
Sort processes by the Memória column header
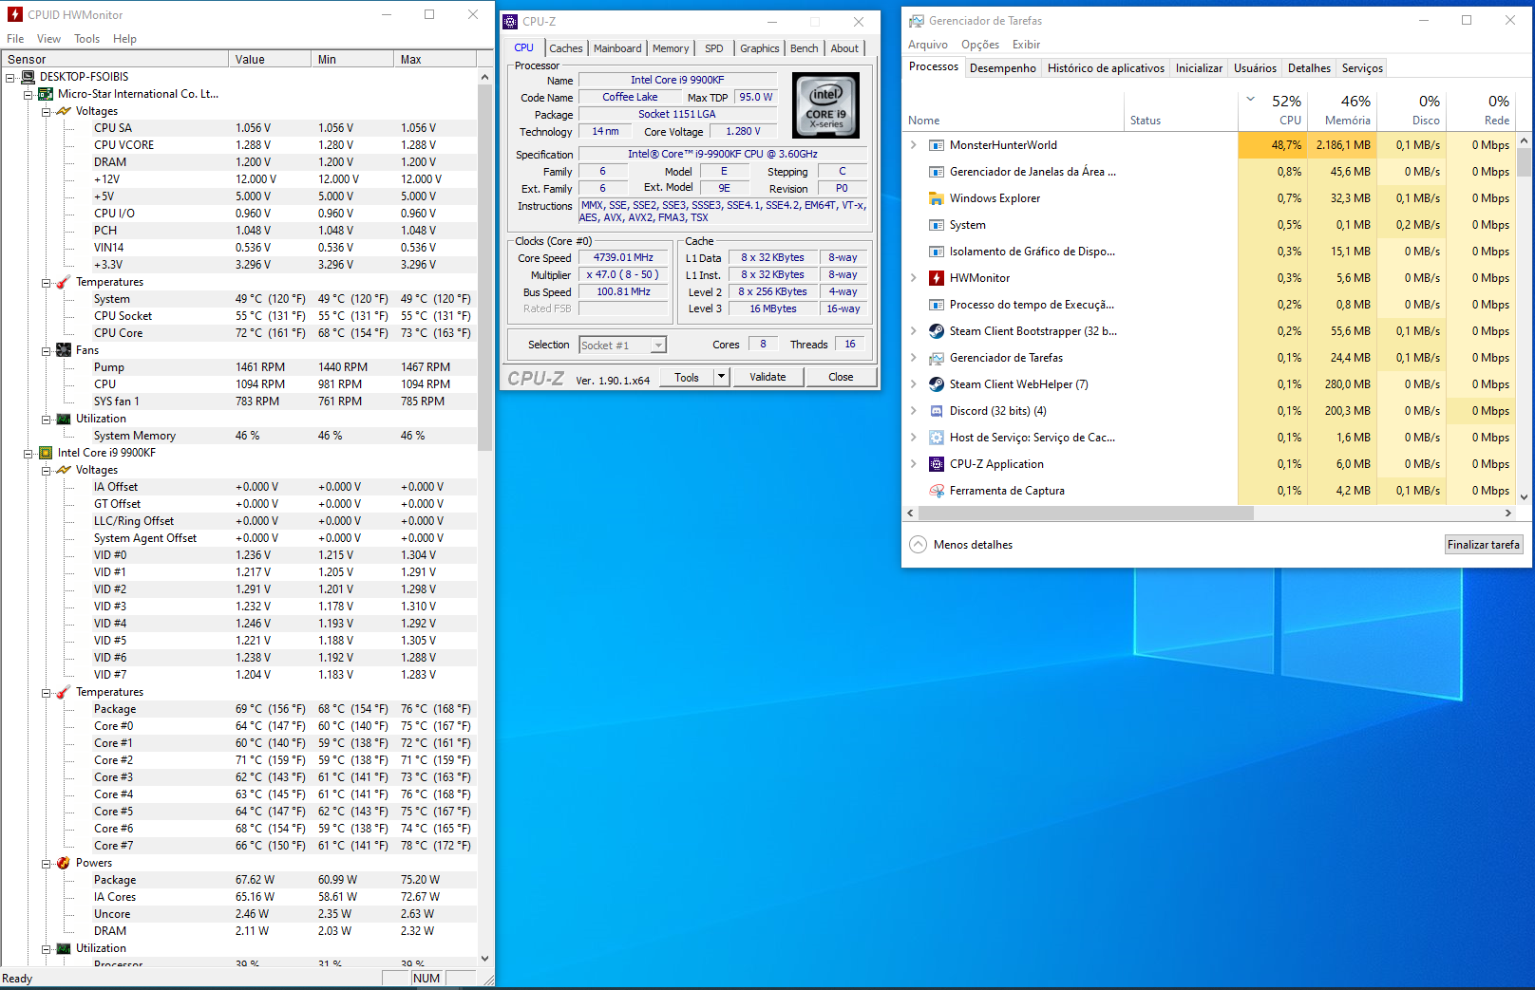point(1341,111)
